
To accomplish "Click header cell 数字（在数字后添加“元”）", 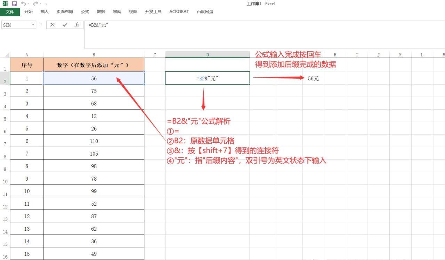I will pyautogui.click(x=94, y=65).
